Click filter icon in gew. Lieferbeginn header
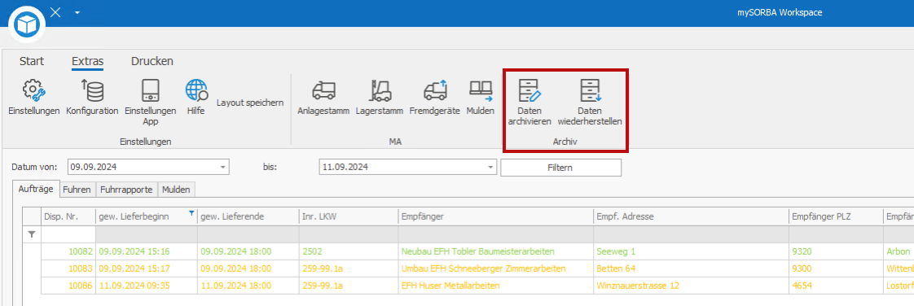914x306 pixels. [x=191, y=214]
